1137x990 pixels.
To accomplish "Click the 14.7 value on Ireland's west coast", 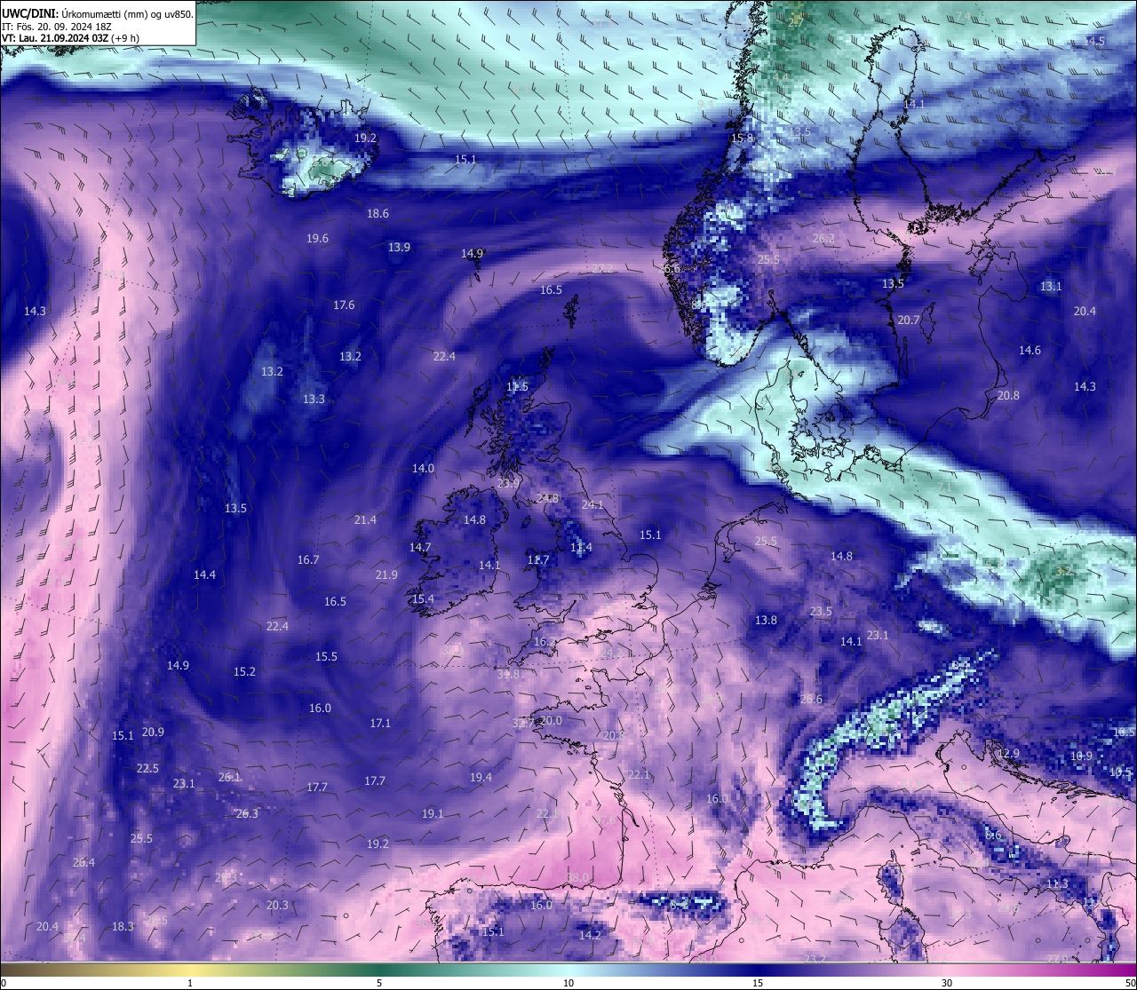I will tap(420, 547).
